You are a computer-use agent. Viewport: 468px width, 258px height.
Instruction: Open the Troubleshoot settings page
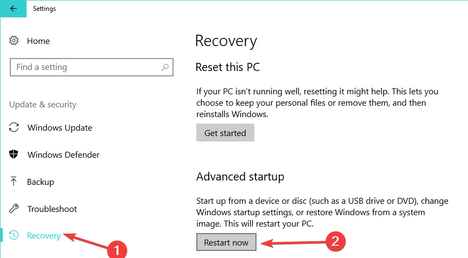pos(52,209)
